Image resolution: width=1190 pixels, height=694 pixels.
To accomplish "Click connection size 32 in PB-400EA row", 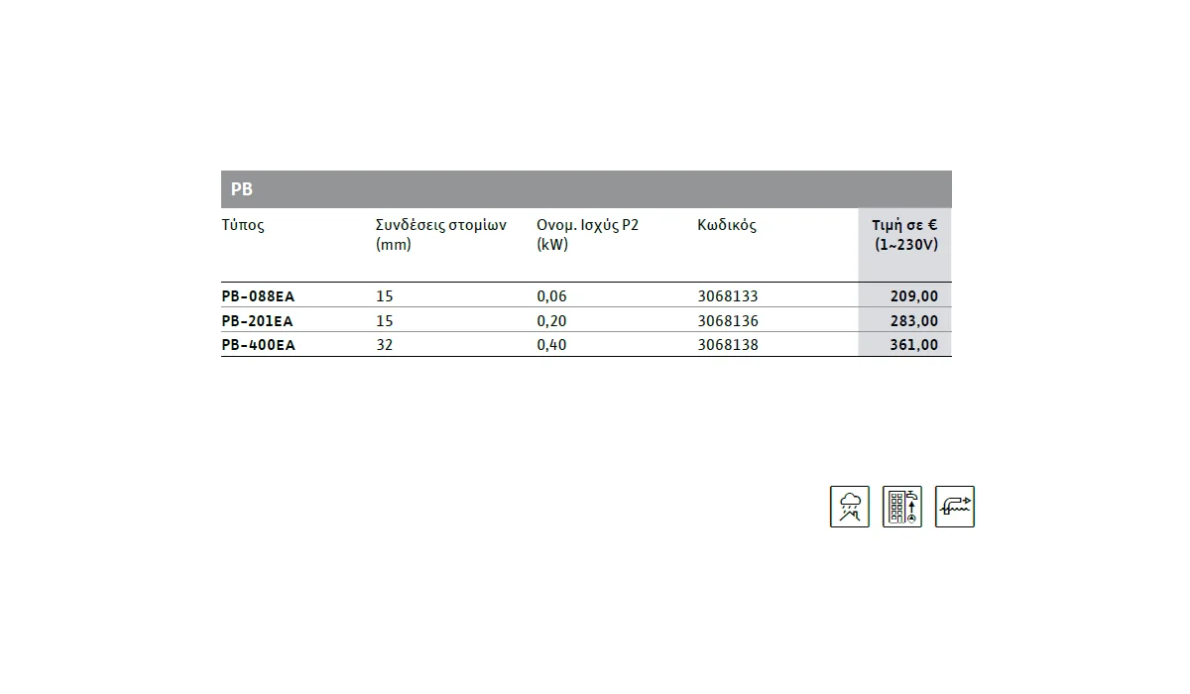I will click(x=385, y=346).
